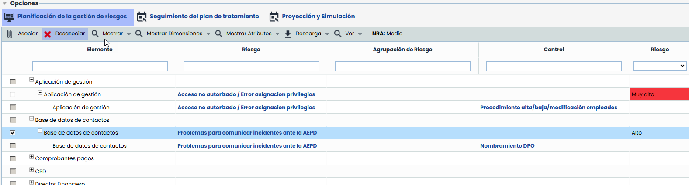Click the Mostrar Dimensiones magnifier icon
This screenshot has height=185, width=689.
point(139,34)
